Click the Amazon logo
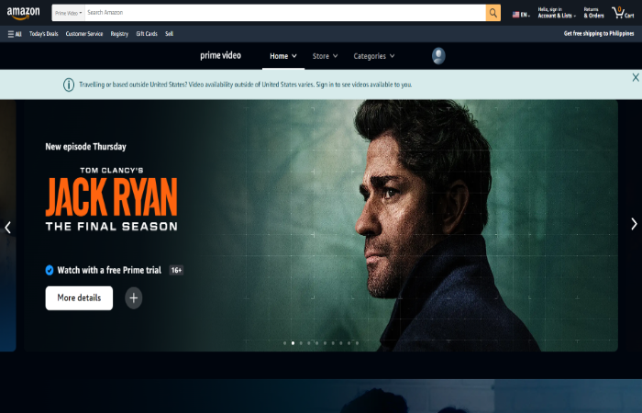The image size is (642, 413). click(x=23, y=13)
